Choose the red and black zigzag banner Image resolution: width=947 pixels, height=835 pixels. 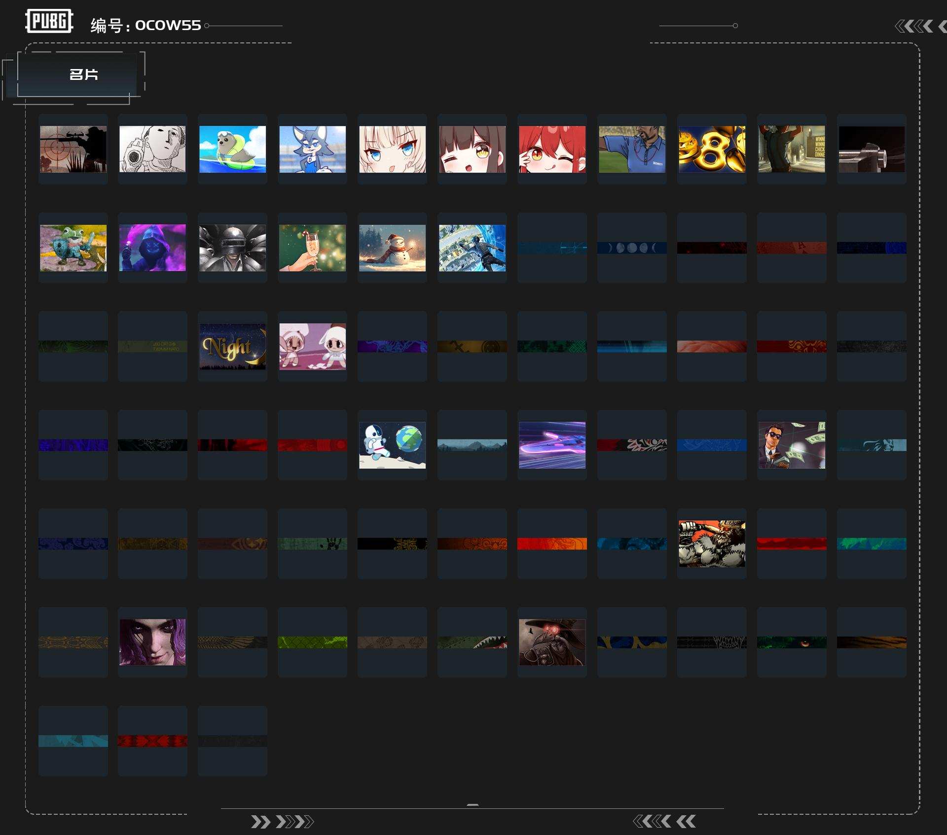pyautogui.click(x=152, y=741)
